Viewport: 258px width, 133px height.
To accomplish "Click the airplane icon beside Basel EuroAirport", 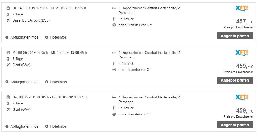I will (8, 20).
